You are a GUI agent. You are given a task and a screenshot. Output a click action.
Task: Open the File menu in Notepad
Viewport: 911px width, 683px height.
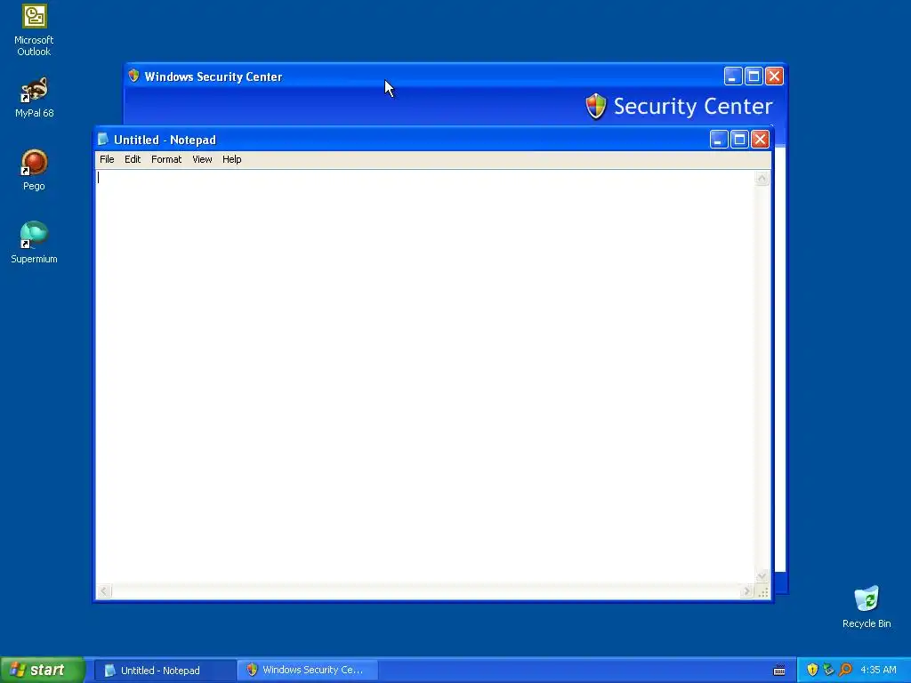point(107,159)
